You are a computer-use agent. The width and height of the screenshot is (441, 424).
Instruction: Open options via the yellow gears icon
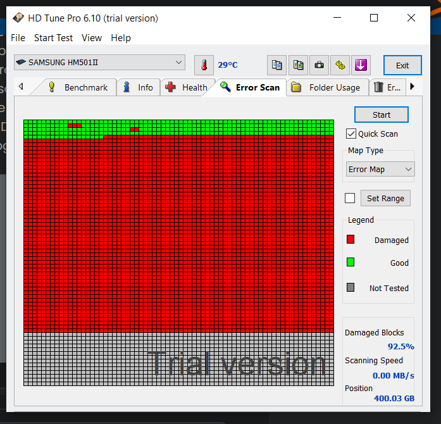340,65
